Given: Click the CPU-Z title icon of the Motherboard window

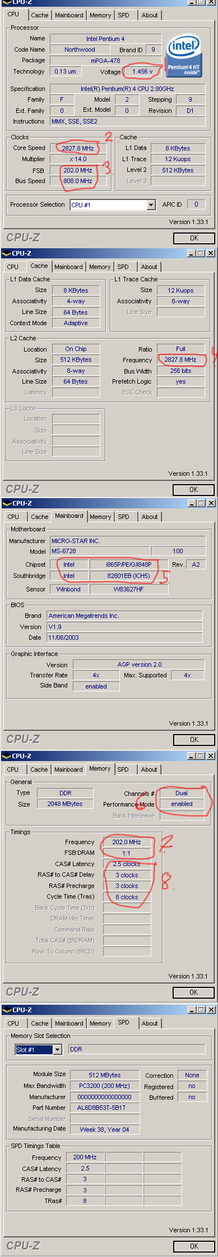Looking at the screenshot, I should coord(7,503).
